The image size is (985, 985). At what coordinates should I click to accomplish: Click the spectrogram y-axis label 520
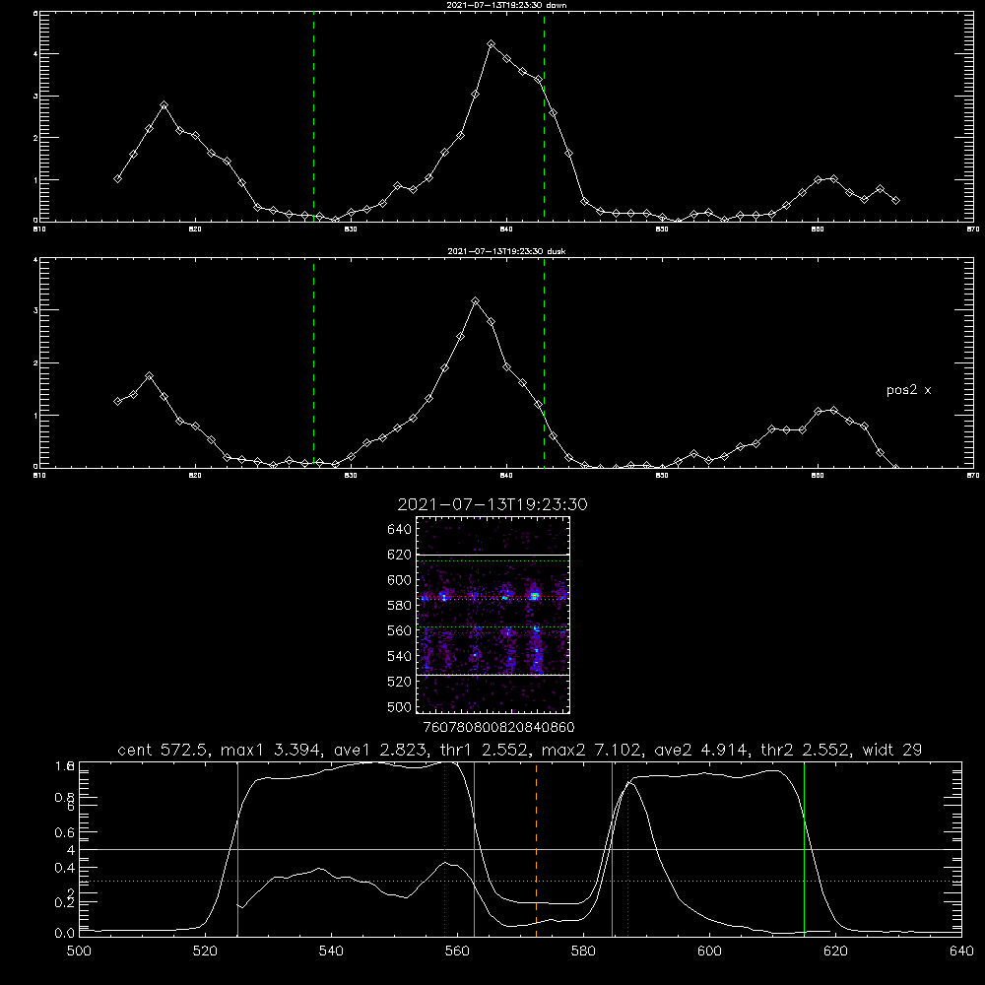[x=400, y=682]
